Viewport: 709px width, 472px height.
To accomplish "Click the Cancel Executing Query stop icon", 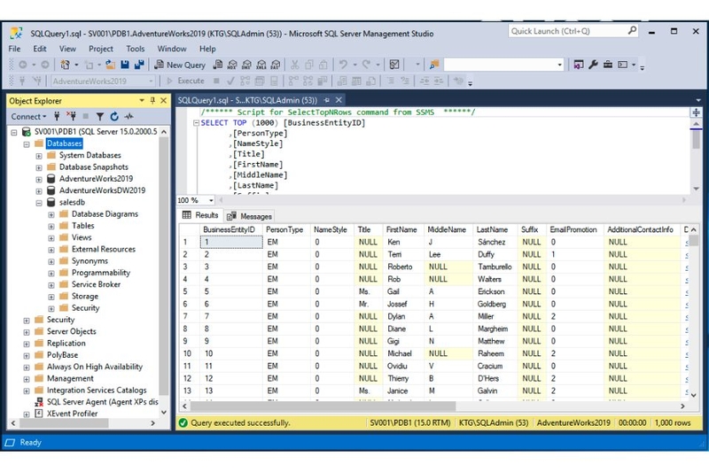I will coord(216,81).
